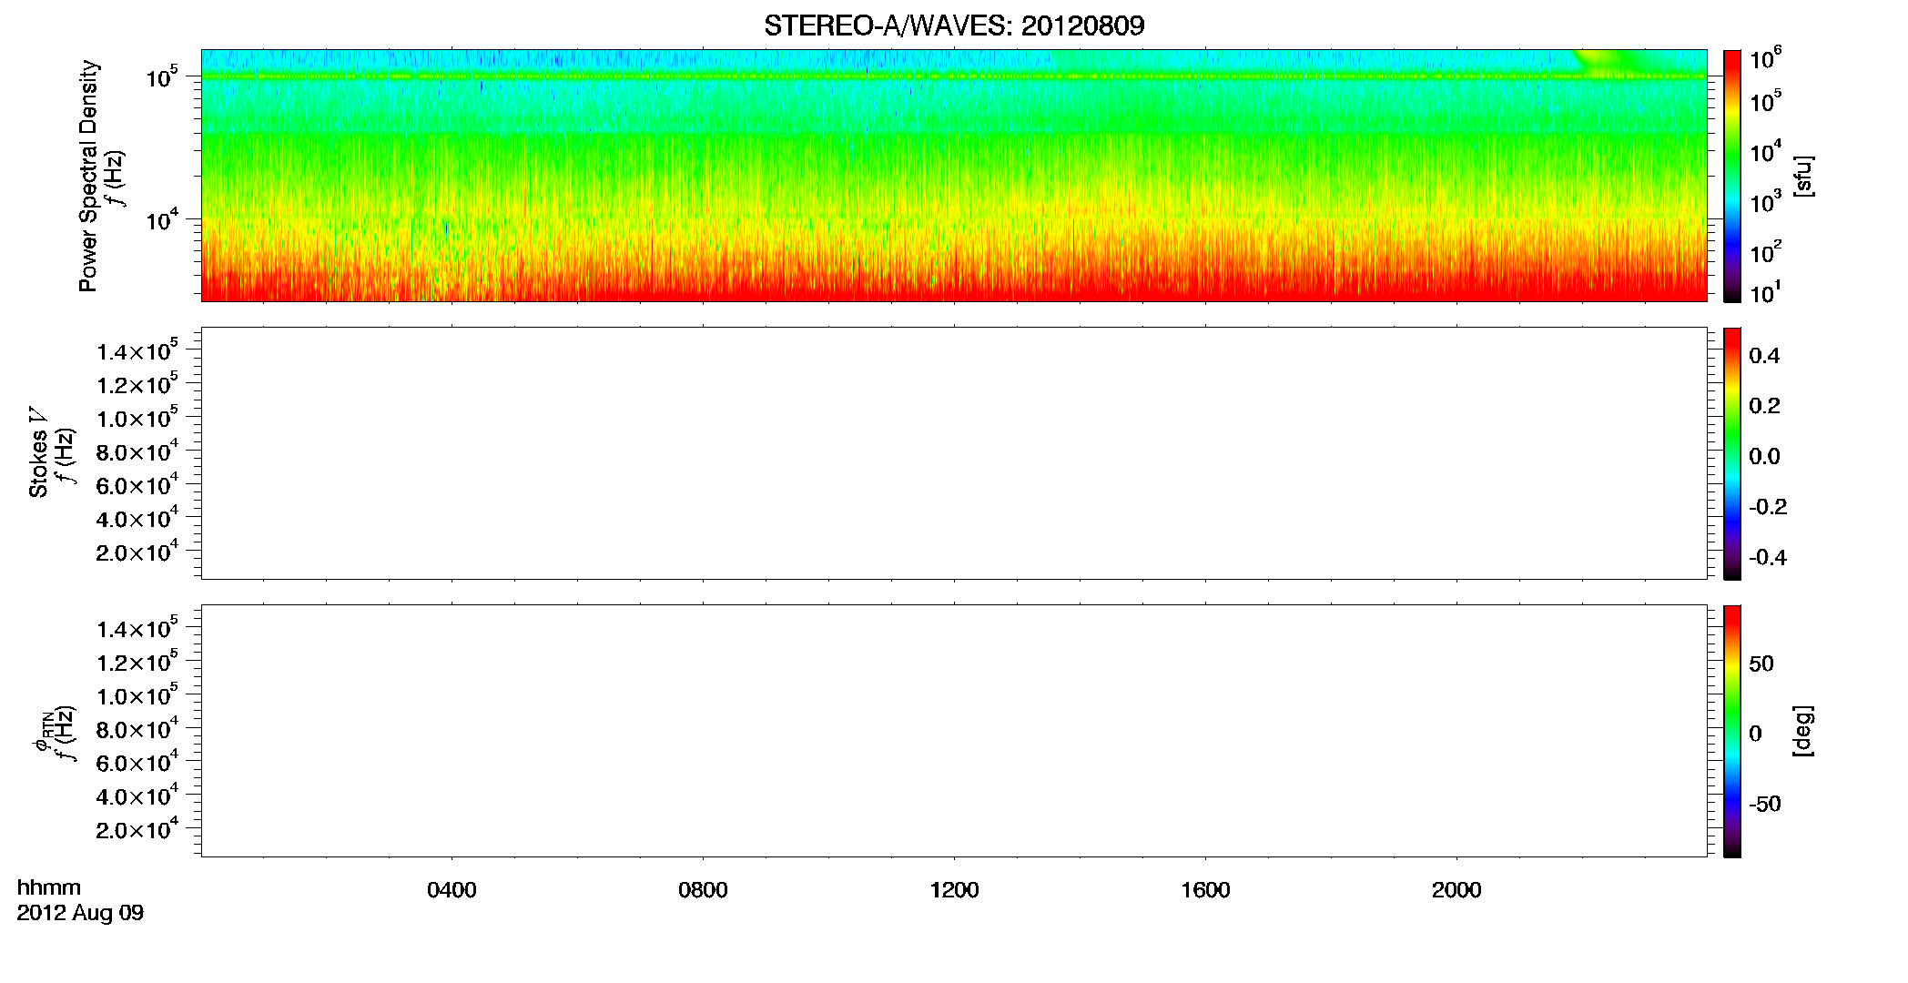Click the empty phi RTN plot panel
Viewport: 1908px width, 983px height.
(x=954, y=731)
